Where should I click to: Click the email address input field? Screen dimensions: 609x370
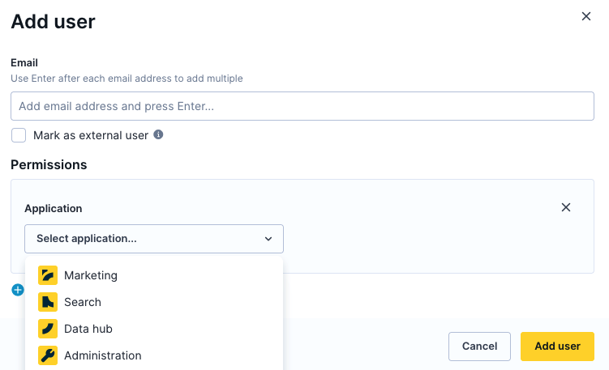click(302, 106)
